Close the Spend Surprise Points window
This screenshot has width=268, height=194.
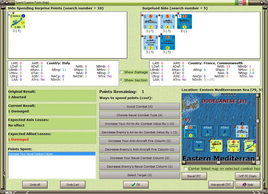point(262,2)
